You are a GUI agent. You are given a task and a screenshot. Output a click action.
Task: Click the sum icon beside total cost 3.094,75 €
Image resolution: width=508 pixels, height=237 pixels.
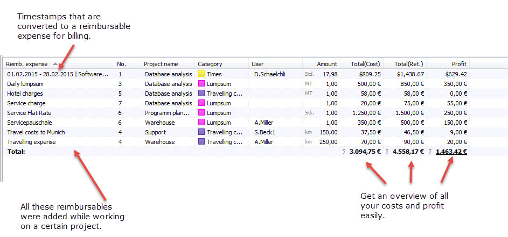click(344, 152)
